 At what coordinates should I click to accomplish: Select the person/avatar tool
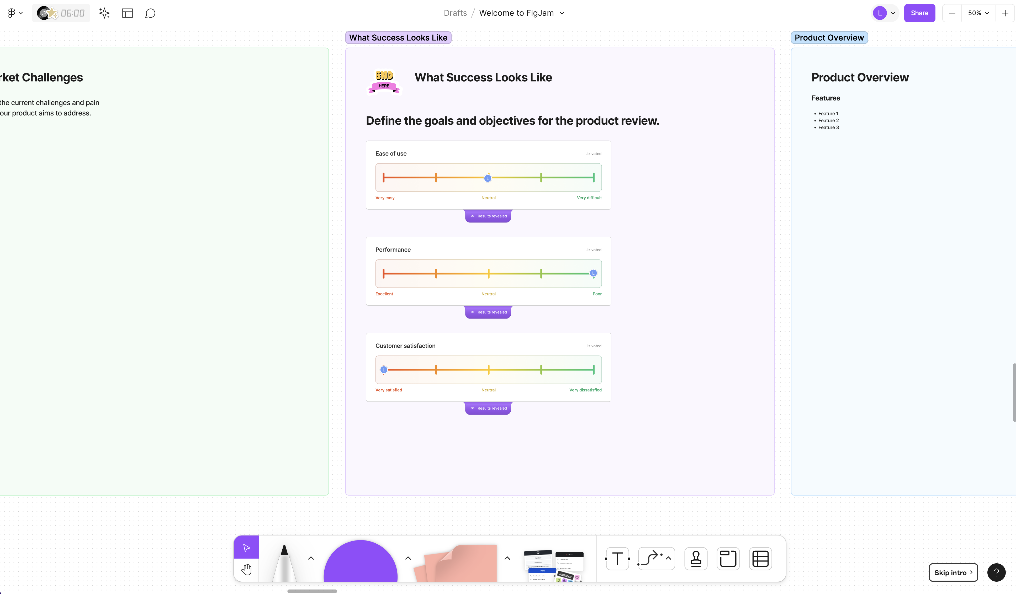(696, 559)
